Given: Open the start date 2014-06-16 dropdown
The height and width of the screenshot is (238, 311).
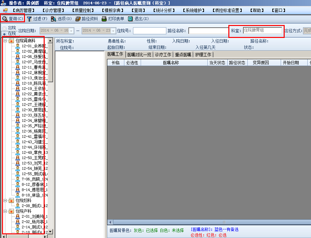Looking at the screenshot, I should click(71, 31).
